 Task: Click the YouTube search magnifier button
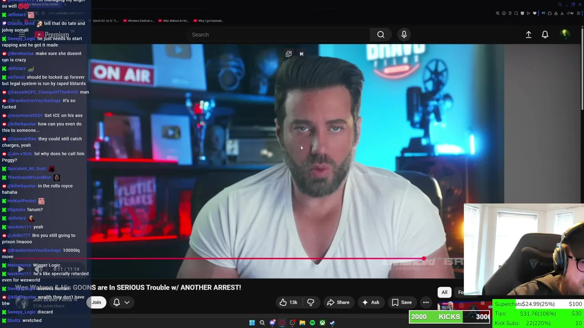(381, 35)
